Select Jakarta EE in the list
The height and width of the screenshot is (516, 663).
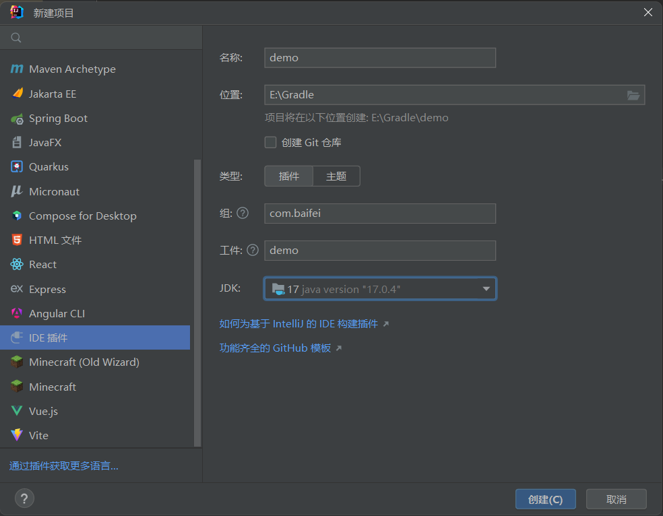[x=95, y=94]
